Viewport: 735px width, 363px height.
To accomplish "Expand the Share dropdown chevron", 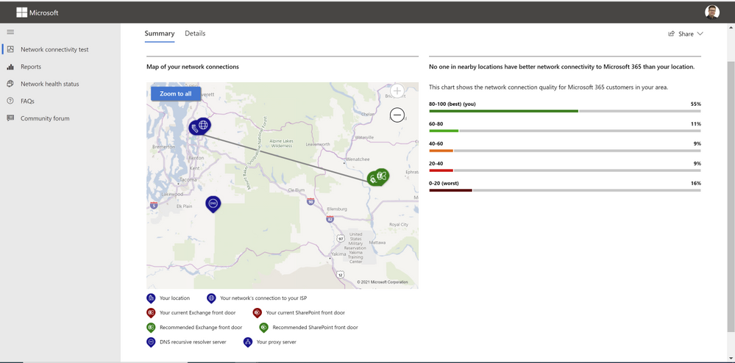I will tap(700, 34).
